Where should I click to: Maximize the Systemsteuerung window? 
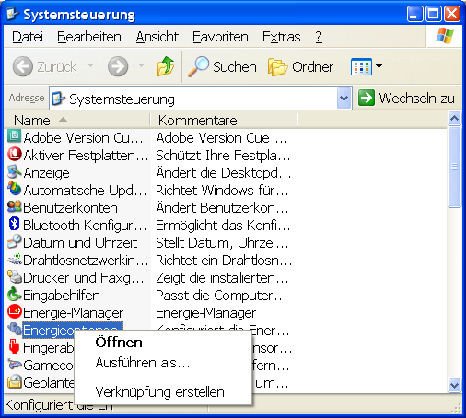pyautogui.click(x=434, y=14)
